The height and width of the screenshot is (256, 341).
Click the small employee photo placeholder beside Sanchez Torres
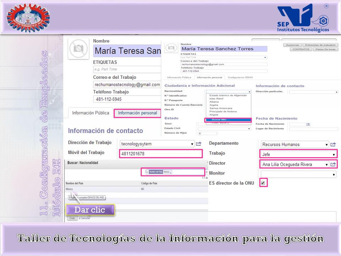tap(171, 47)
